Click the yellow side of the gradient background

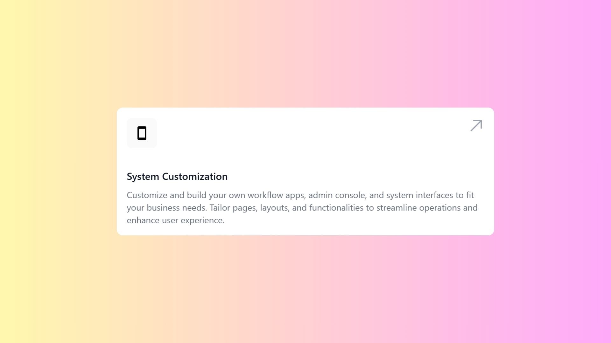38,171
